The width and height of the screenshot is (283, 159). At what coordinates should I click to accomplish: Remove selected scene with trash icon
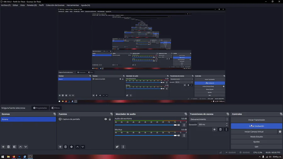8,147
